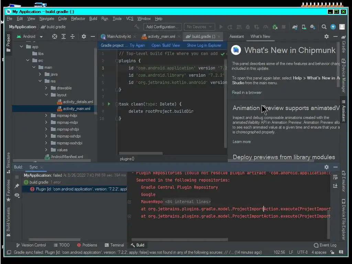Image resolution: width=352 pixels, height=264 pixels.
Task: Toggle the Favorites side tool window
Action: [x=8, y=190]
